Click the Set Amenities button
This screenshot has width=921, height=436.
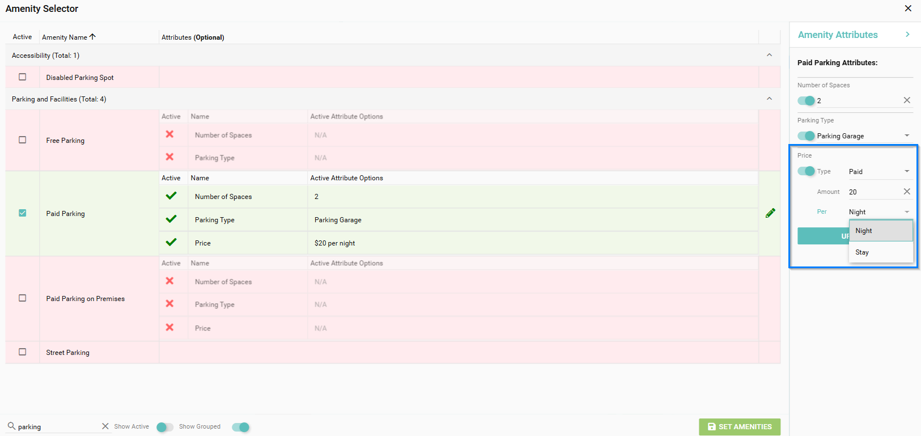point(740,427)
